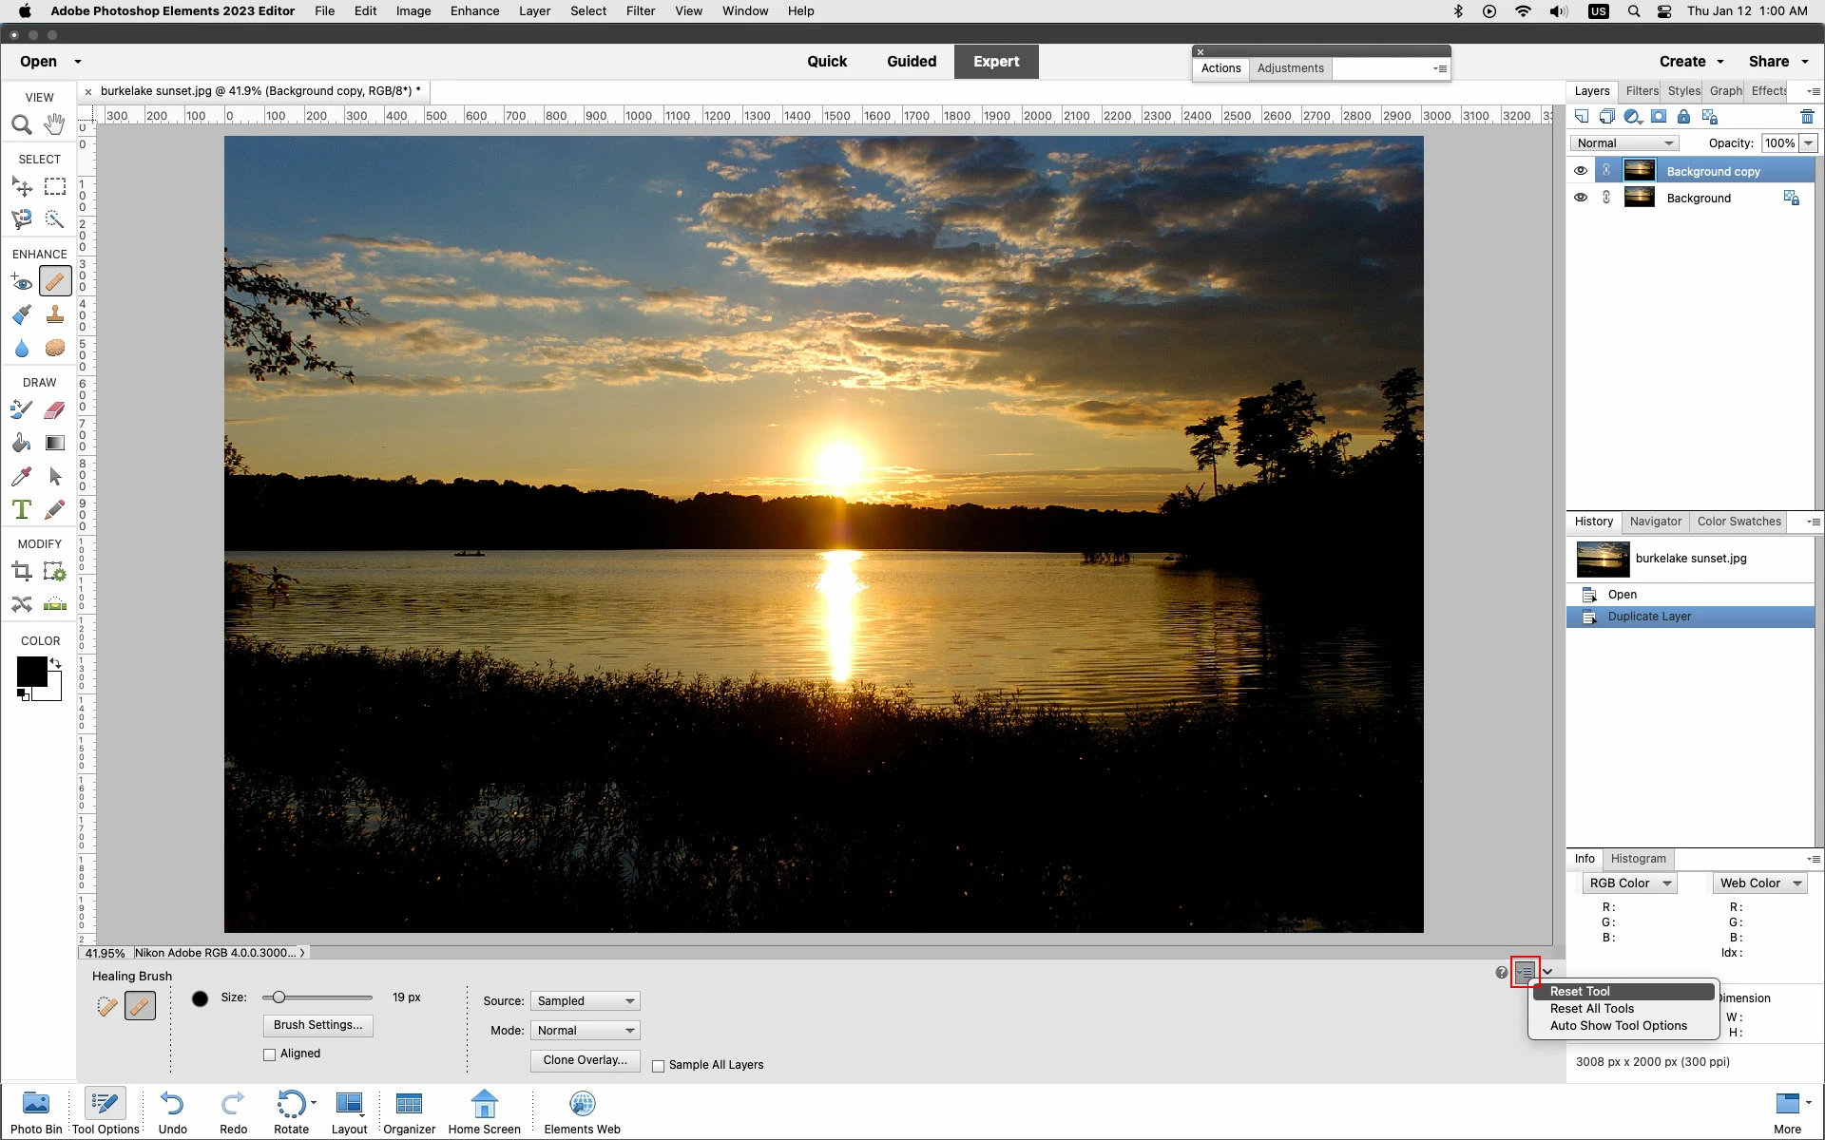1825x1140 pixels.
Task: Select the Hand tool
Action: pos(55,124)
